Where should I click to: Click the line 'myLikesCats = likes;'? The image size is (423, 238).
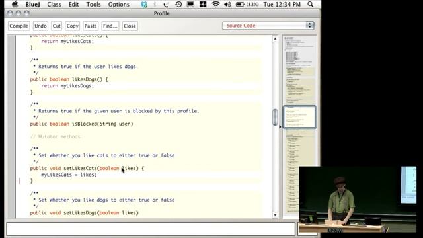coord(69,175)
